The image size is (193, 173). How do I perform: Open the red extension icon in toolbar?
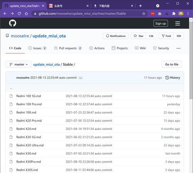coord(152,14)
